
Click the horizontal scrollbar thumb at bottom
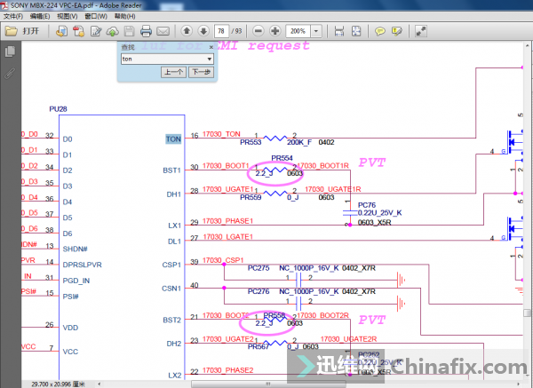coord(268,384)
